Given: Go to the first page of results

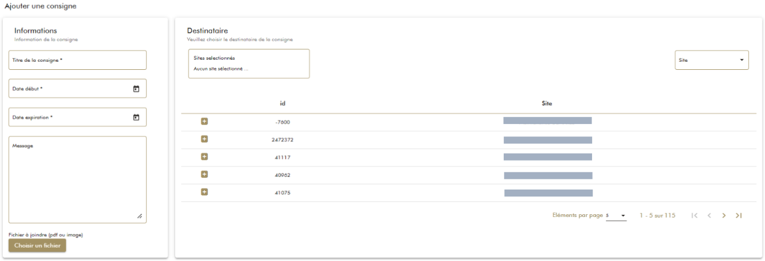Looking at the screenshot, I should coord(694,215).
